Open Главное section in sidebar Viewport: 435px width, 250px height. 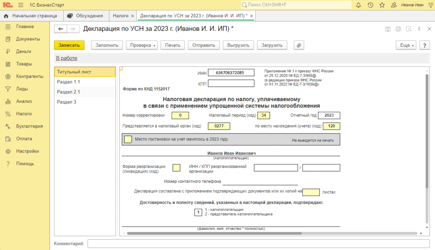(x=25, y=27)
